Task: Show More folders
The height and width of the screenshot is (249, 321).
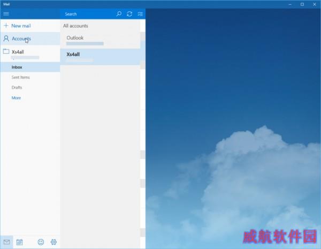Action: pyautogui.click(x=16, y=98)
